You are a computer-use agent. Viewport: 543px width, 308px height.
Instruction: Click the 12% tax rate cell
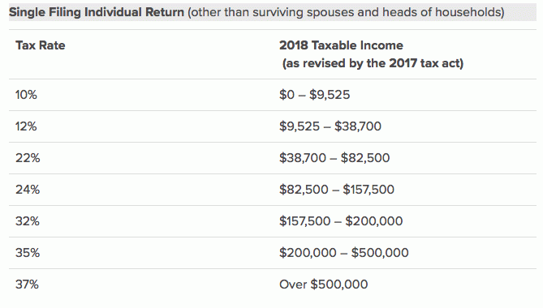coord(26,126)
